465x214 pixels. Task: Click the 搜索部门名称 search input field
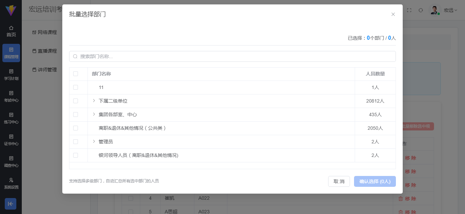233,56
